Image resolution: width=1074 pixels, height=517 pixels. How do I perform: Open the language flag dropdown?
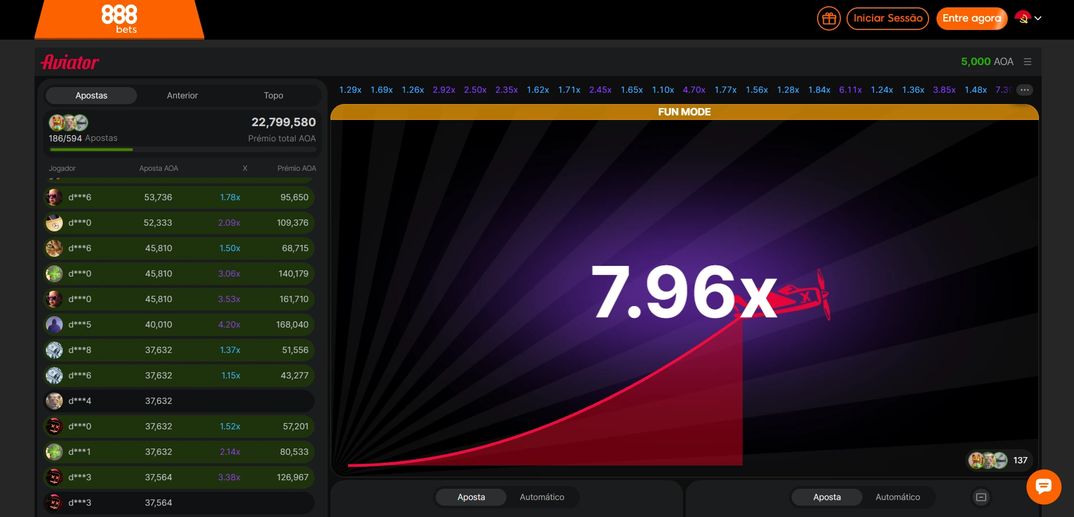point(1028,18)
